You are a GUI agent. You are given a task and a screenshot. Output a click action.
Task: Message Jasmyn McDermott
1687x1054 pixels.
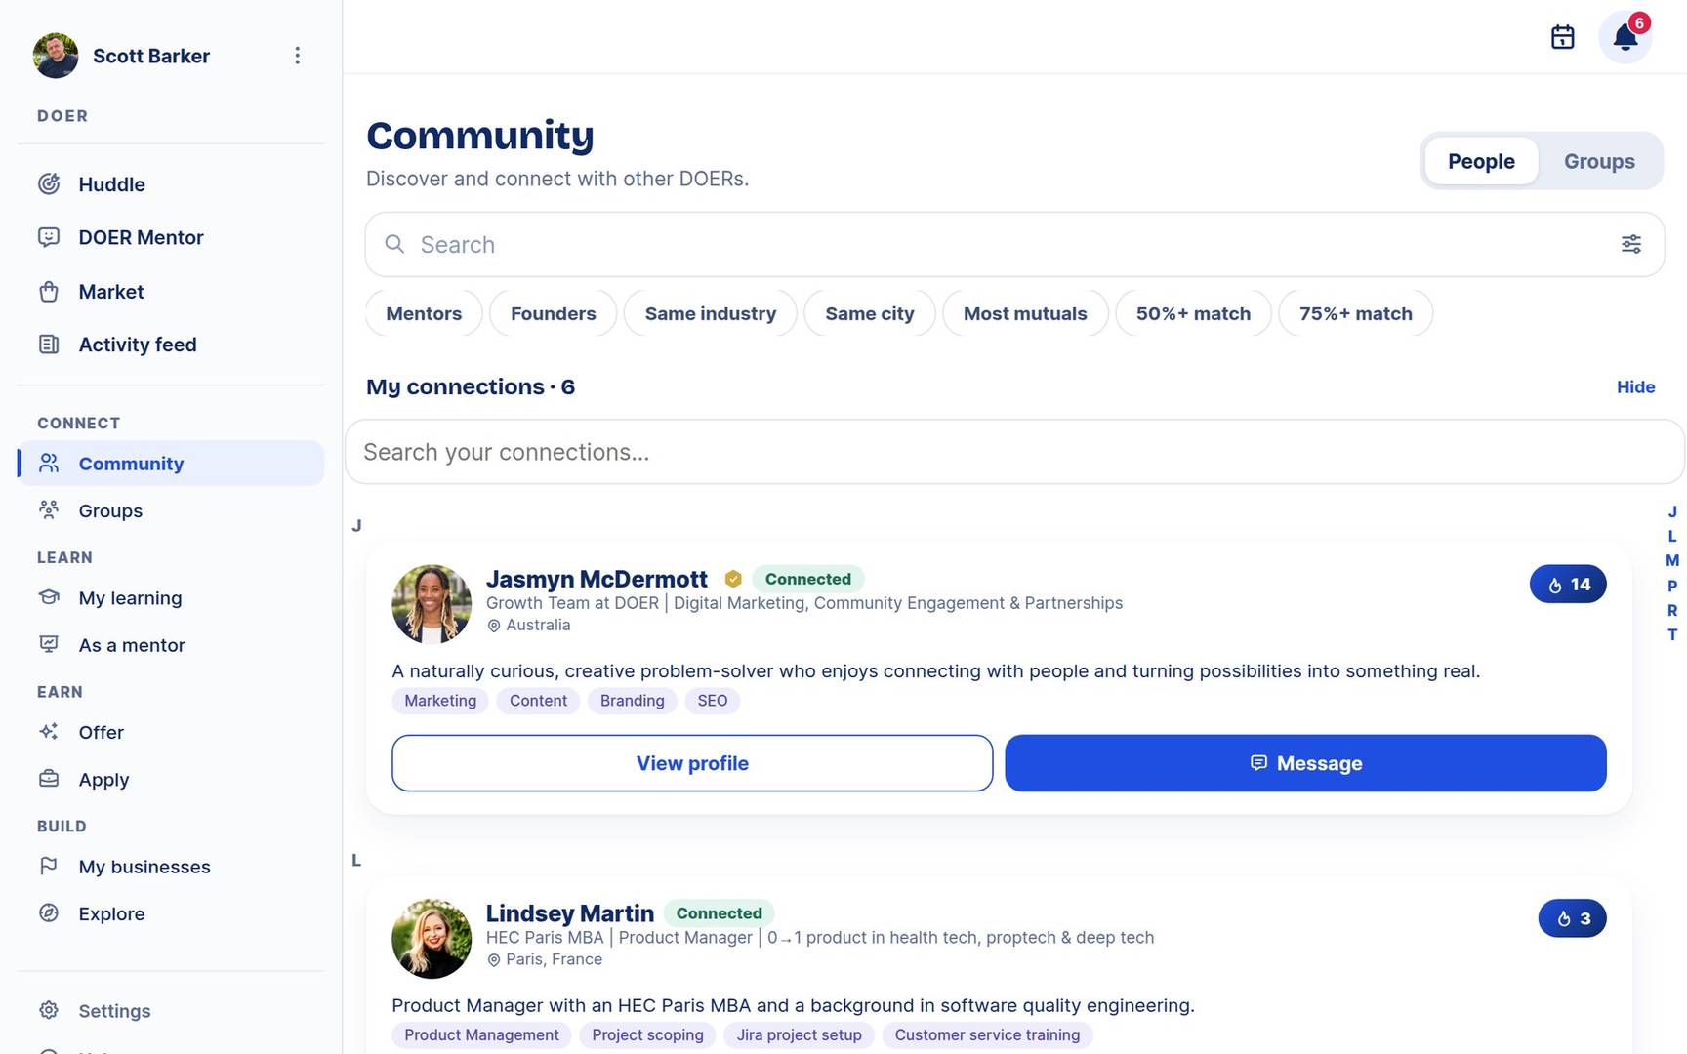(1305, 763)
